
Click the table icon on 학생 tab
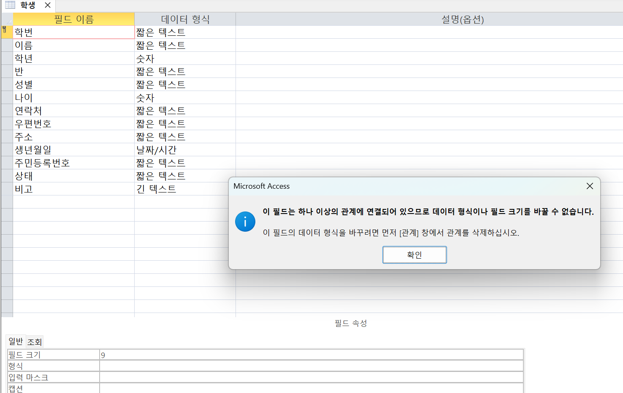tap(10, 5)
